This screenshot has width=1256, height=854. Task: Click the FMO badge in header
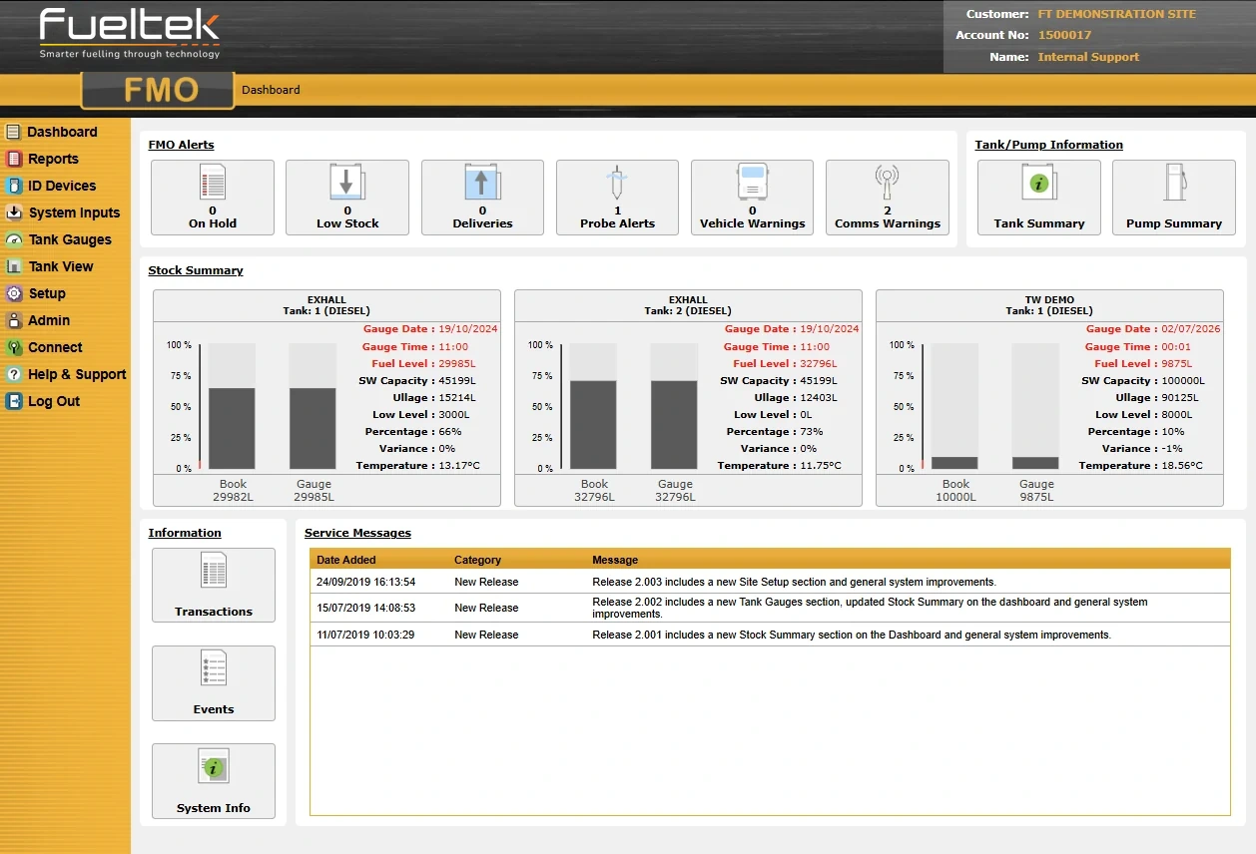(x=158, y=90)
